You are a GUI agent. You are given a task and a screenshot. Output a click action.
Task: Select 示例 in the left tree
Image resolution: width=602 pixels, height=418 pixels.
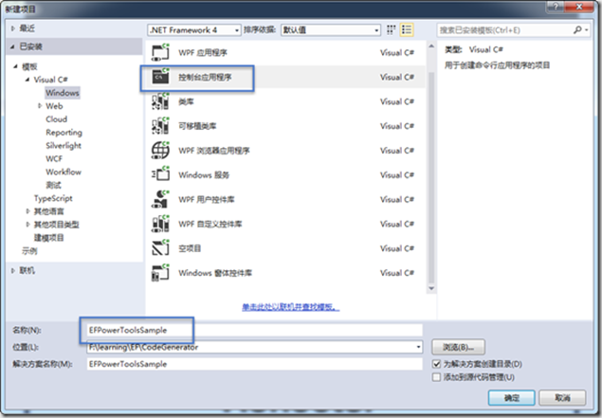[x=29, y=251]
